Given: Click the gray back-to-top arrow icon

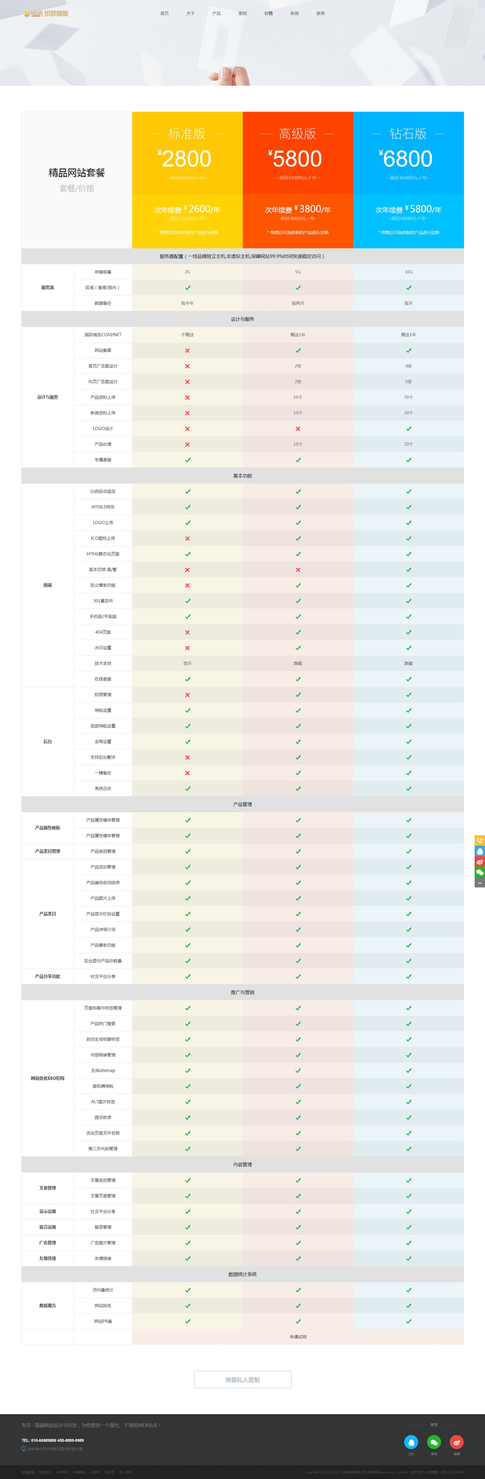Looking at the screenshot, I should [x=480, y=883].
